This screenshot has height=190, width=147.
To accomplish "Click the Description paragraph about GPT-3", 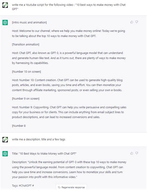I will (x=69, y=169).
